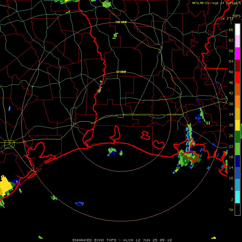Click the NEXLAB-College of DuPage credit text
Screen dimensions: 242x242
(x=216, y=3)
